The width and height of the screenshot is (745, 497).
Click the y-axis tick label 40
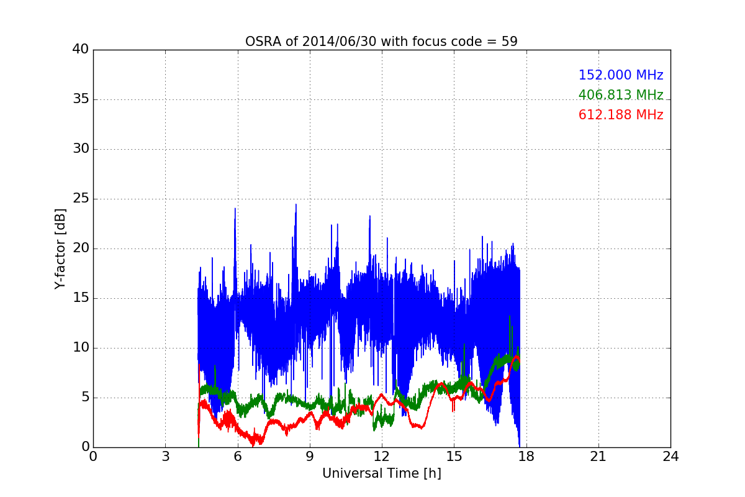(x=81, y=50)
